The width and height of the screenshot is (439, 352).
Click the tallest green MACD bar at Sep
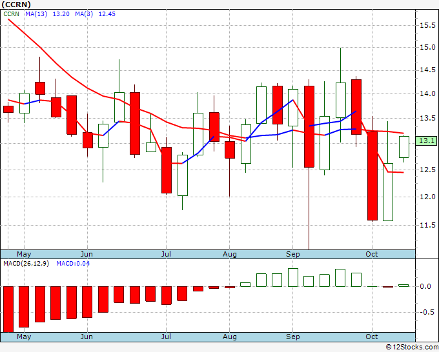(293, 277)
